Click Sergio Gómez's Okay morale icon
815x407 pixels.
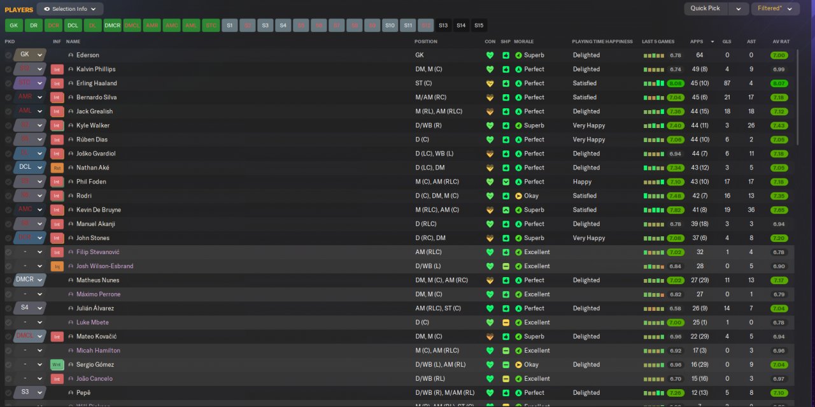(x=518, y=365)
